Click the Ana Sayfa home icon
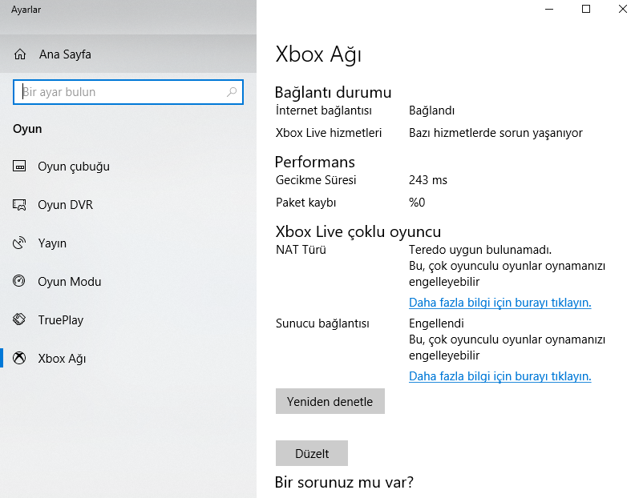 20,54
